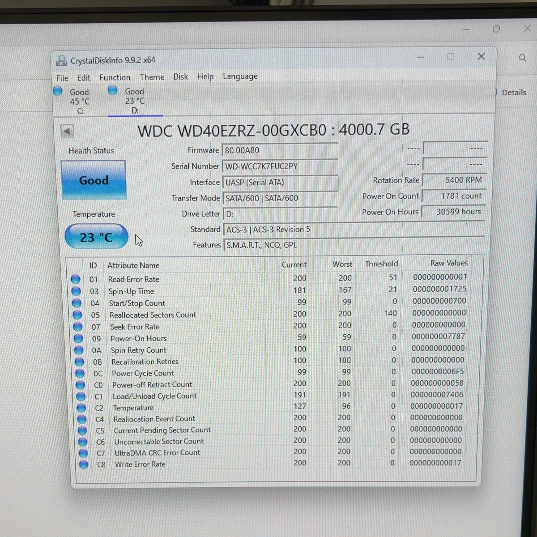This screenshot has height=537, width=537.
Task: Open the Edit menu
Action: [x=84, y=78]
